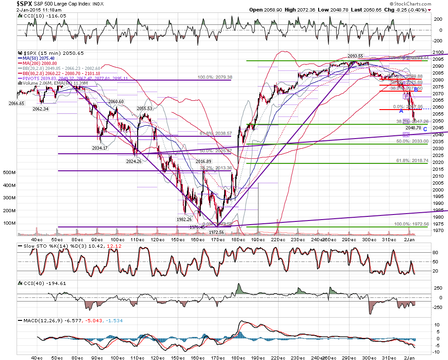Click the '2055.53' price label
This screenshot has height=360, width=448.
click(145, 109)
